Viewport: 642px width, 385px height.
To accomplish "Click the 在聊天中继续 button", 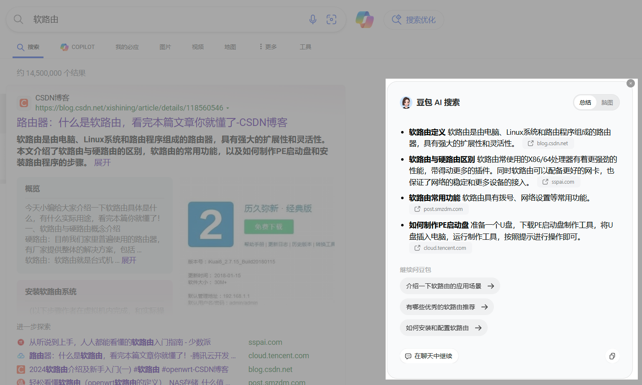I will pos(429,356).
